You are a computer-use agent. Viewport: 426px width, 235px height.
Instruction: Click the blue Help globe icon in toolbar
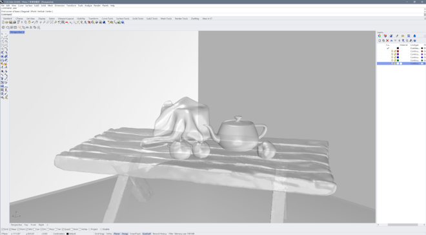[123, 23]
